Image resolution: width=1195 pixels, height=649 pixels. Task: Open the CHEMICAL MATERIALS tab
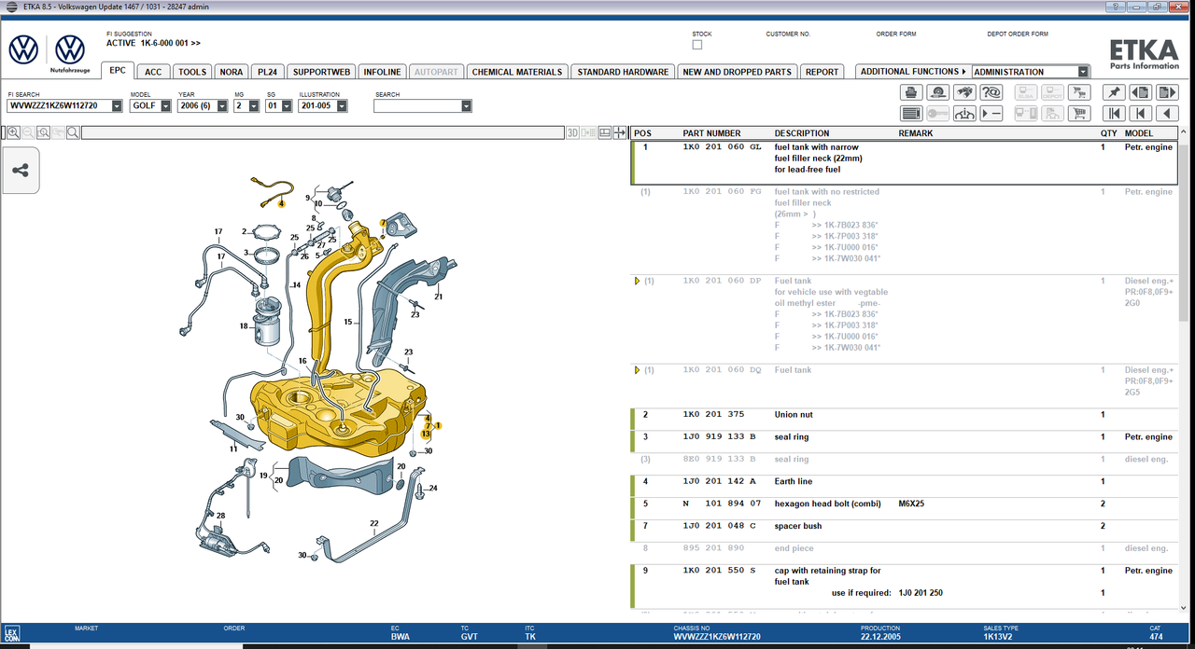(x=517, y=72)
